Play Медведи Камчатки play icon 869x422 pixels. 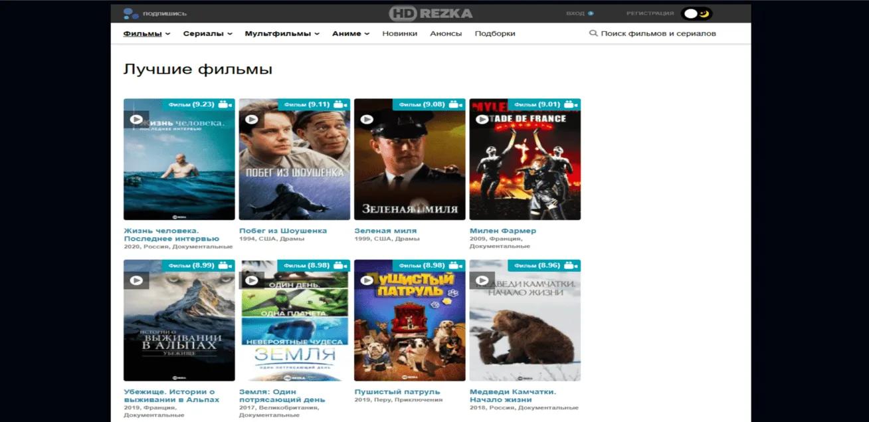[x=482, y=280]
